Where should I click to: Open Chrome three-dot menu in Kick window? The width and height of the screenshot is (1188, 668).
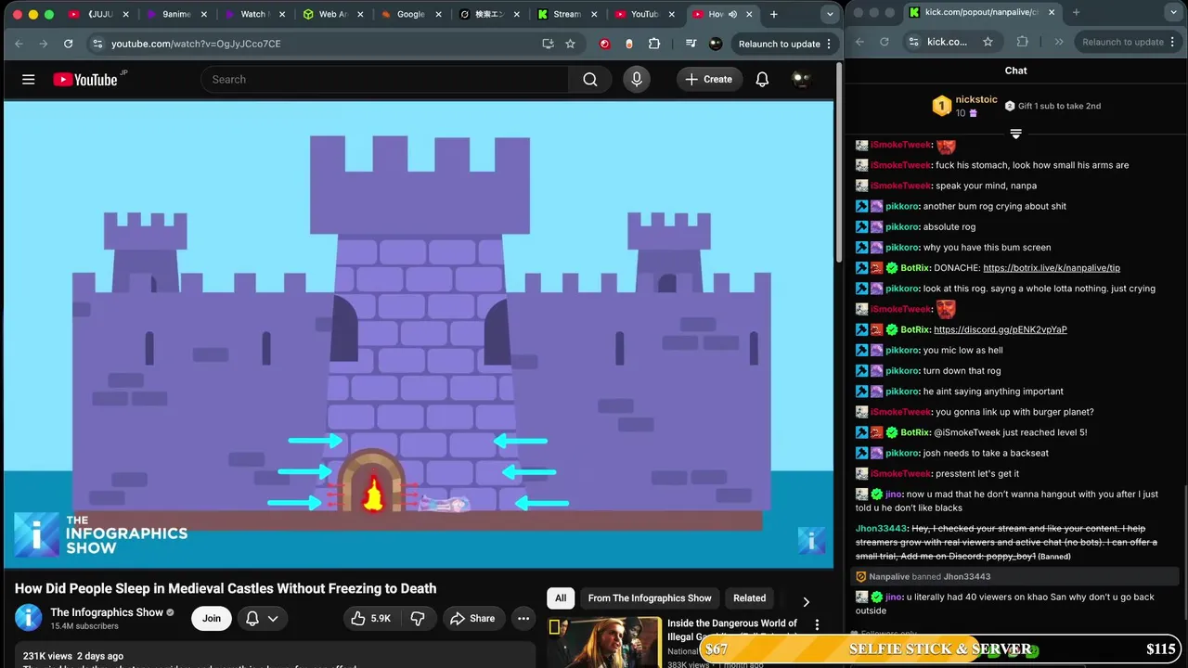pos(1174,42)
